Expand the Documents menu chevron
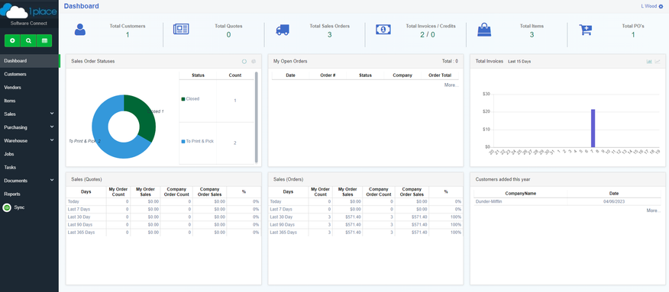Image resolution: width=669 pixels, height=292 pixels. click(52, 180)
